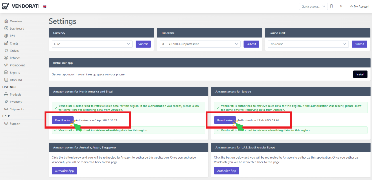Go to Products listing
This screenshot has width=372, height=180.
click(15, 95)
